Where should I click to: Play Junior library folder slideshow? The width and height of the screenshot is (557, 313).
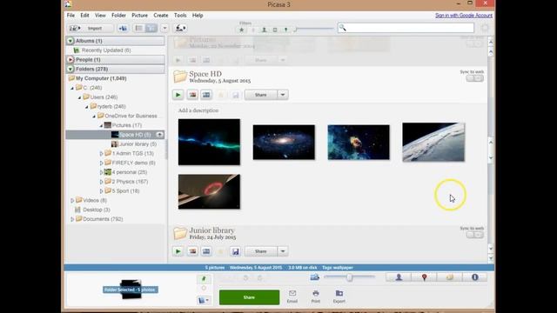click(x=178, y=251)
